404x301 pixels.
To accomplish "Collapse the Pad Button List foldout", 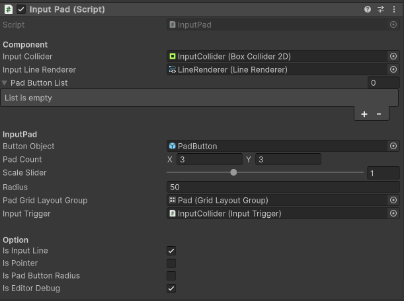I will 5,83.
